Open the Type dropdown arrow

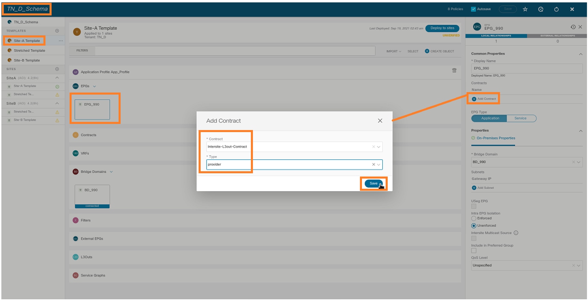click(379, 164)
